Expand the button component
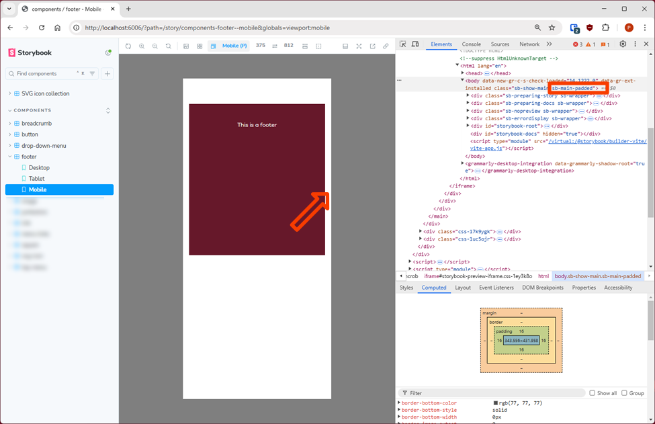This screenshot has width=655, height=424. point(30,134)
